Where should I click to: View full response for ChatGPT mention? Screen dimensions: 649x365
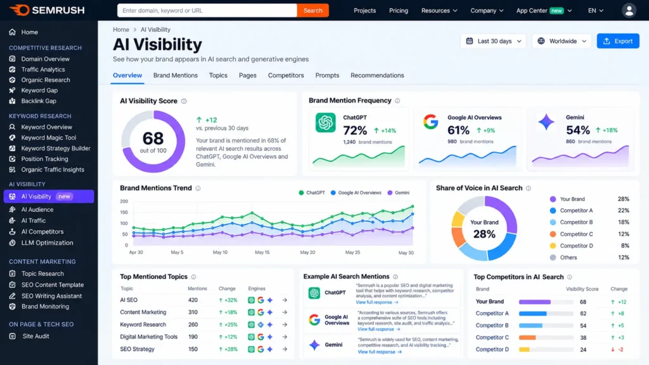click(376, 302)
